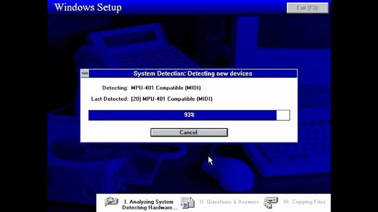Click the 'Detecting Hardware...' status text

point(149,208)
